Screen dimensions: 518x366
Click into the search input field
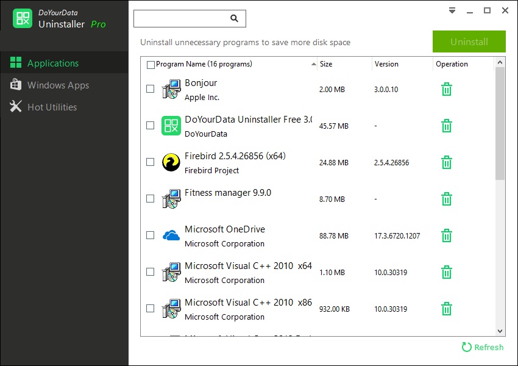pyautogui.click(x=190, y=18)
